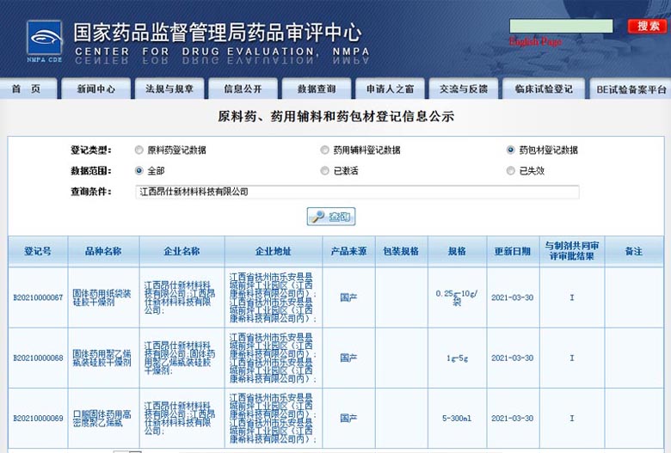Open the 交流与反馈 tab
The image size is (671, 453).
(464, 89)
